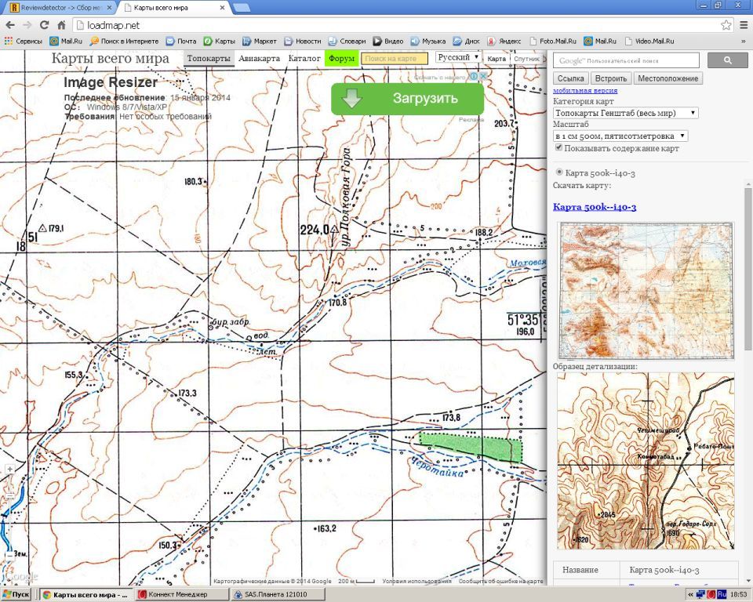Open the Русский language dropdown

click(x=458, y=57)
